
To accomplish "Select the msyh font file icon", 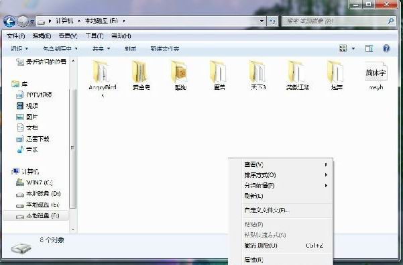I will coord(376,72).
